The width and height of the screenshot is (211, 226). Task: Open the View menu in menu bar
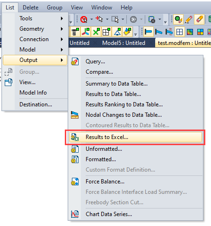coord(77,8)
